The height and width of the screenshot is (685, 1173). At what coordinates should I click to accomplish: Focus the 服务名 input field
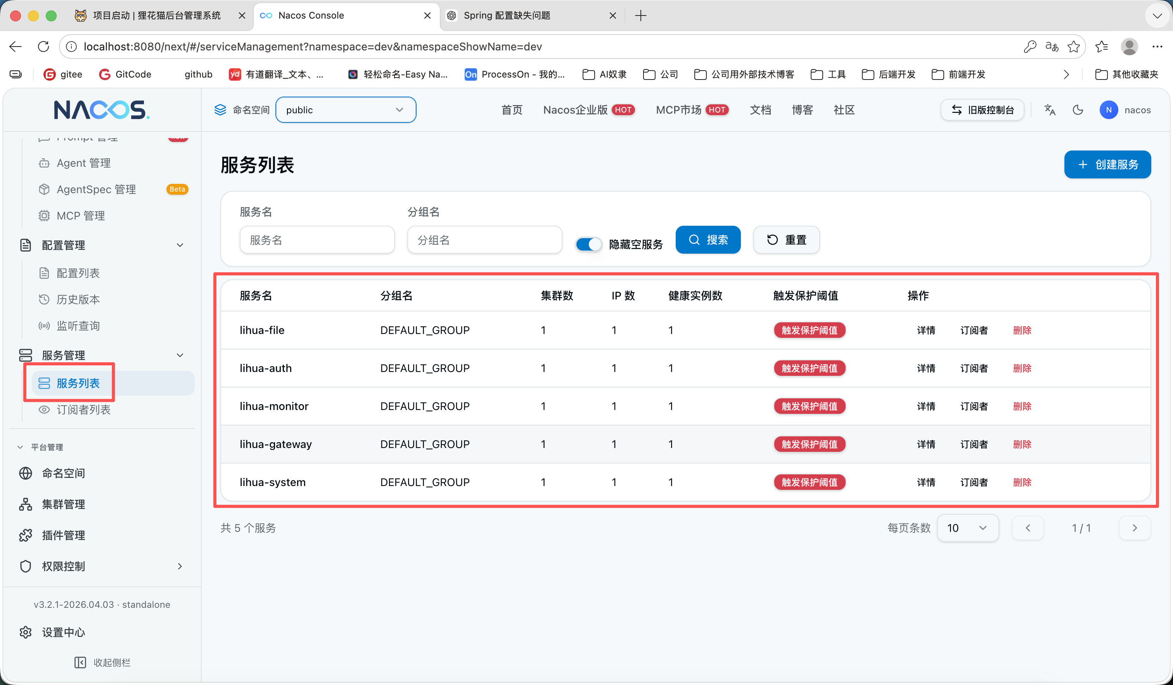[x=317, y=240]
